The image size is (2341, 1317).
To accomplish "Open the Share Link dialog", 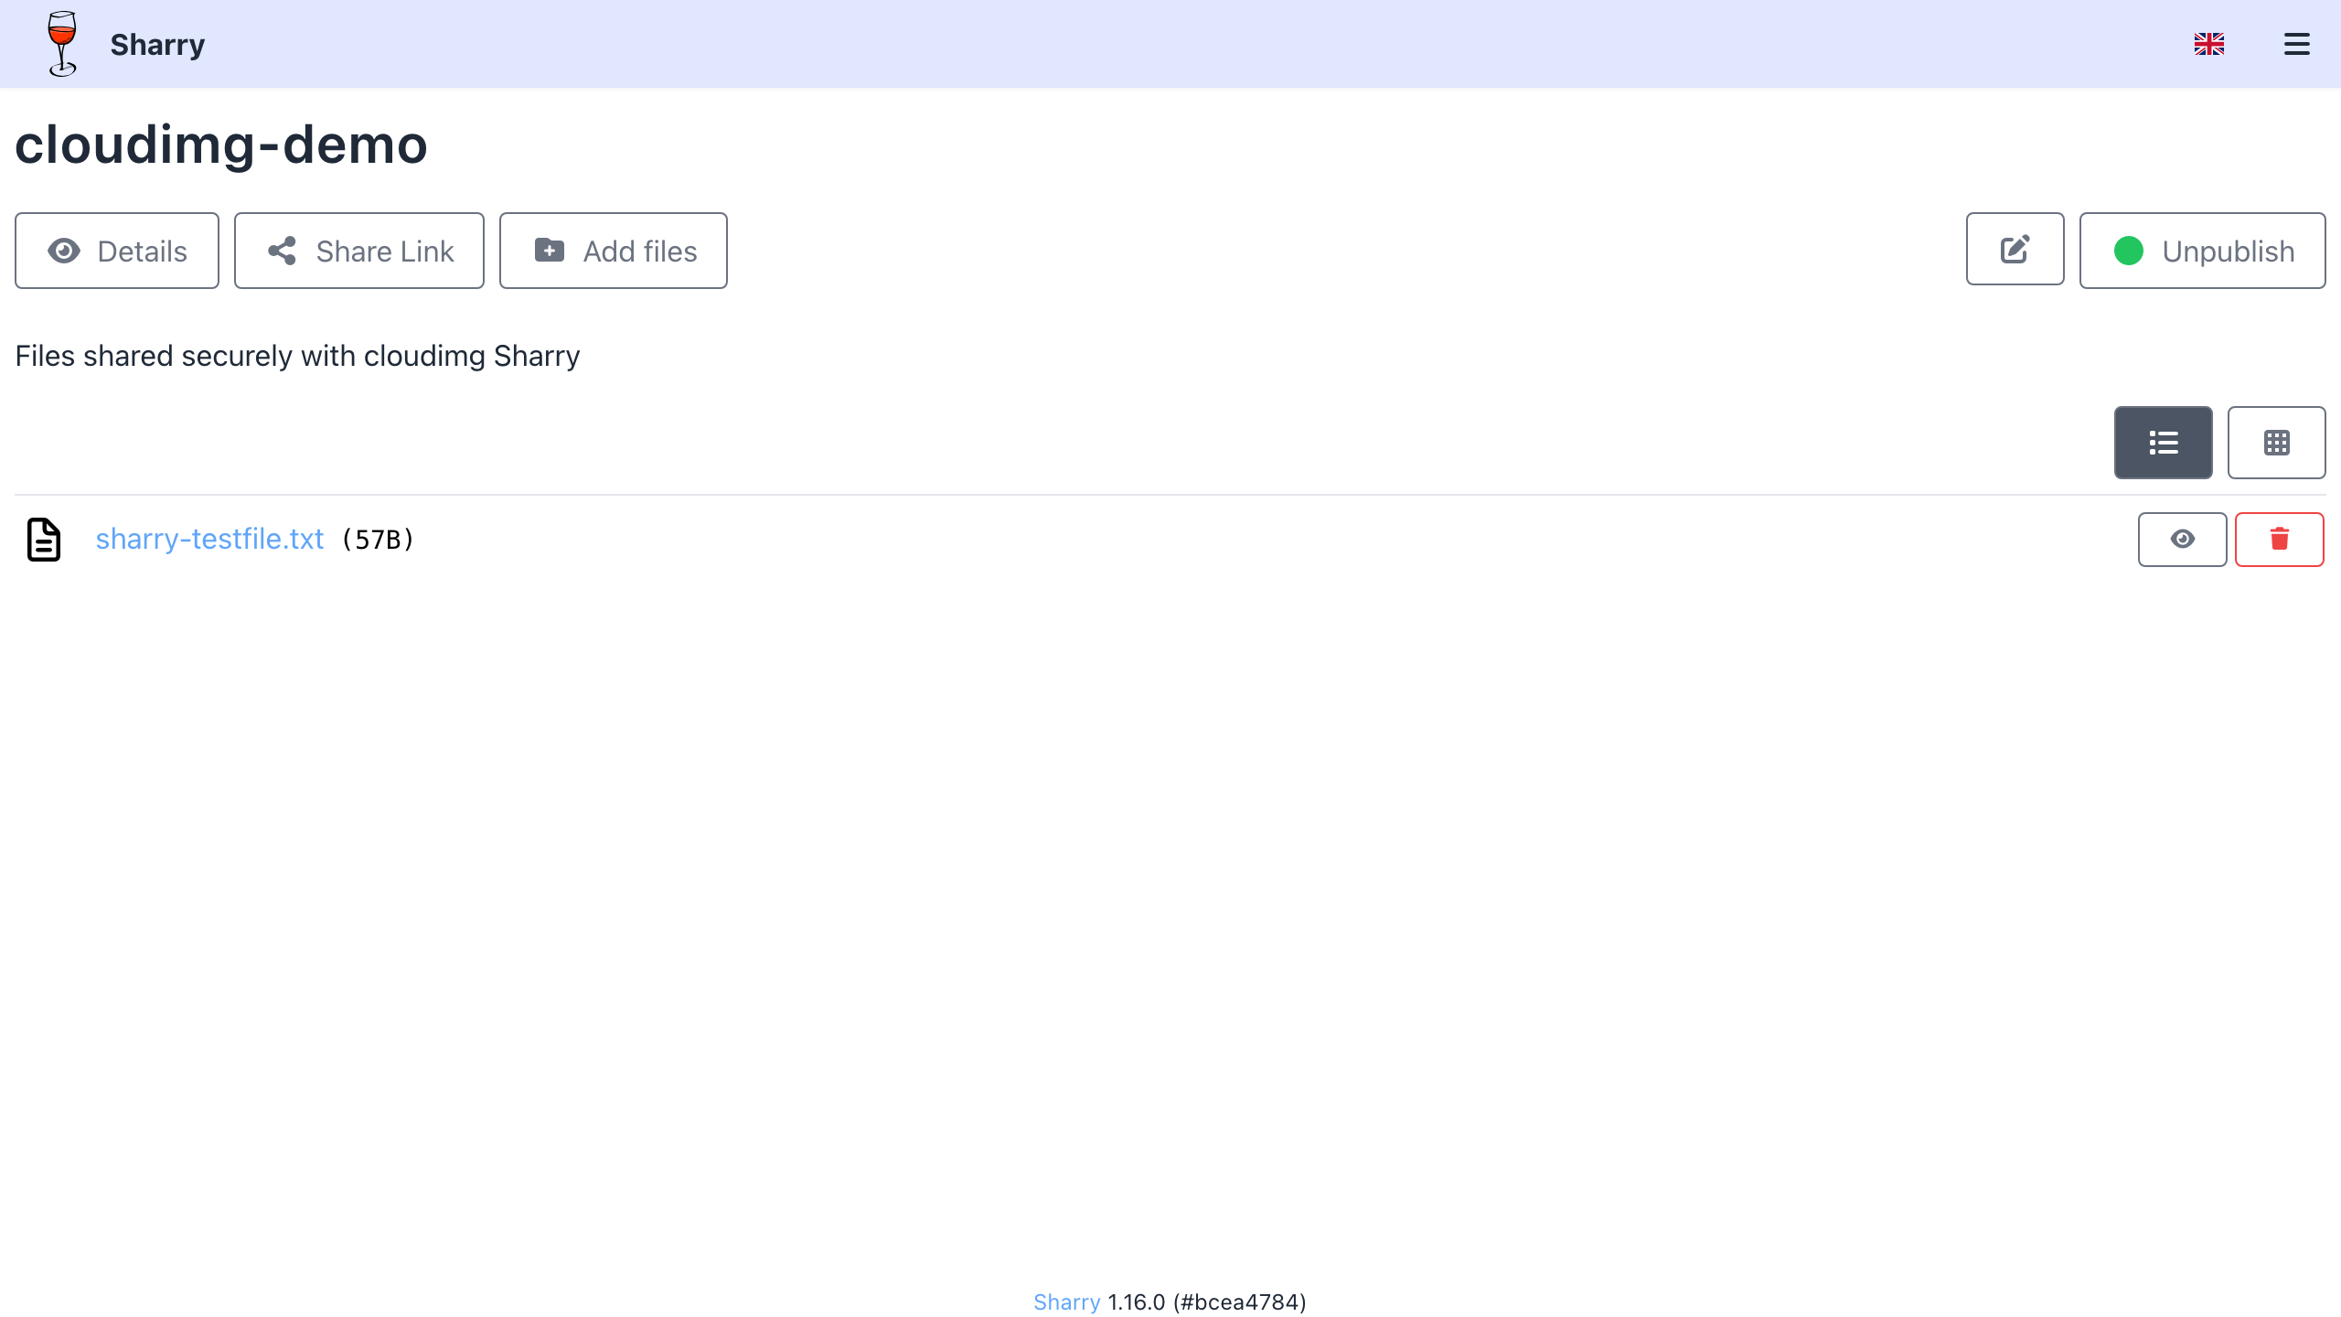I will [x=359, y=251].
